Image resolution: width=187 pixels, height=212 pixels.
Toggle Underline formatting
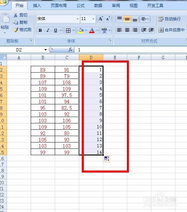point(55,30)
